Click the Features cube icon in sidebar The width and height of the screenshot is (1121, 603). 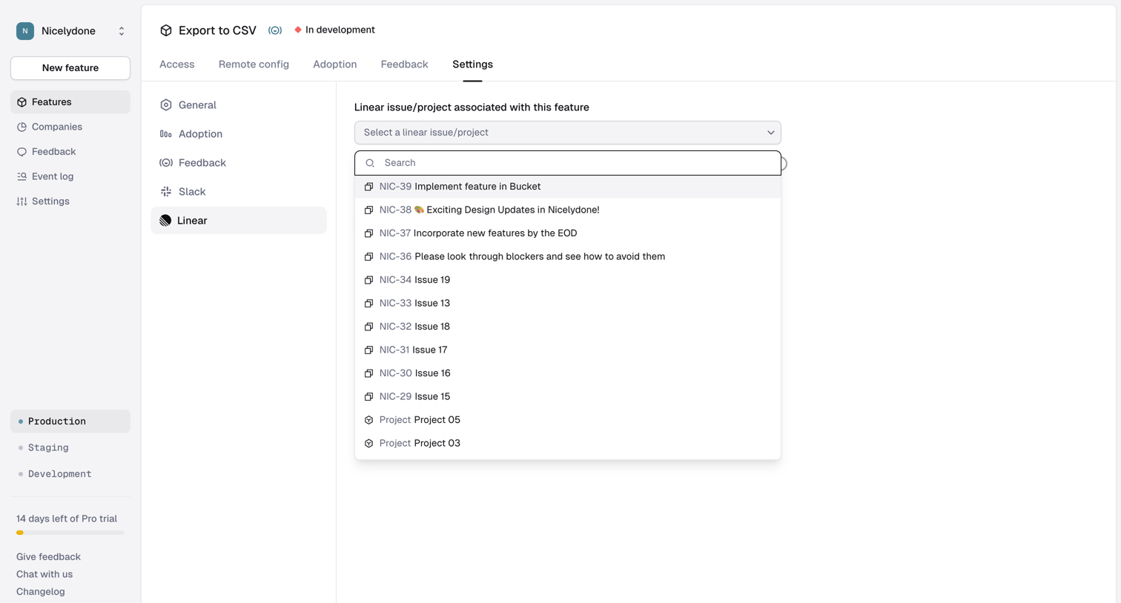point(22,102)
